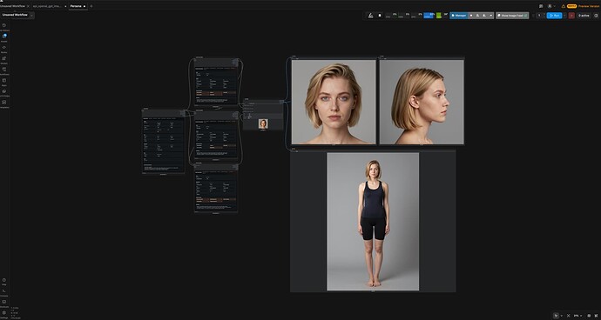Screen dimensions: 601x320
Task: Click the first icon right of Manager
Action: pos(471,16)
